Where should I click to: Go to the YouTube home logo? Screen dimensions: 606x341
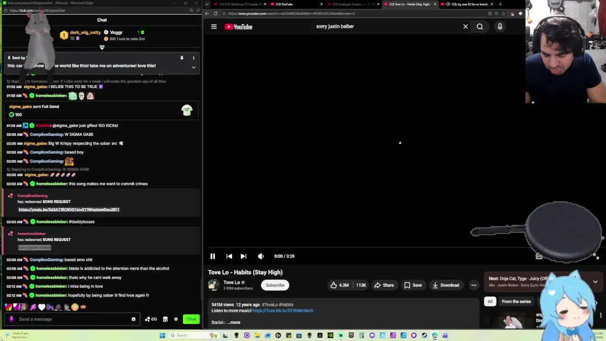click(238, 27)
